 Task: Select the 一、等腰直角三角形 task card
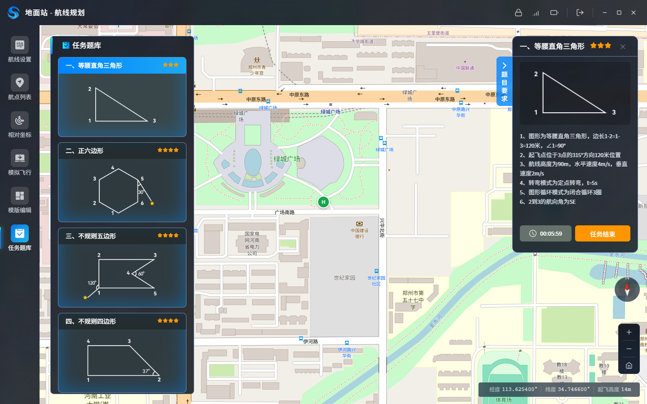pos(122,97)
